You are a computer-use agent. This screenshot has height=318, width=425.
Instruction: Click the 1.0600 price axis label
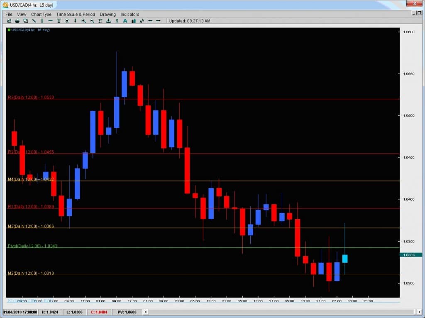[409, 32]
